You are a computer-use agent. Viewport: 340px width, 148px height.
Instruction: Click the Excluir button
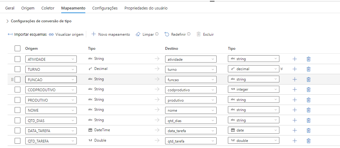(x=205, y=34)
